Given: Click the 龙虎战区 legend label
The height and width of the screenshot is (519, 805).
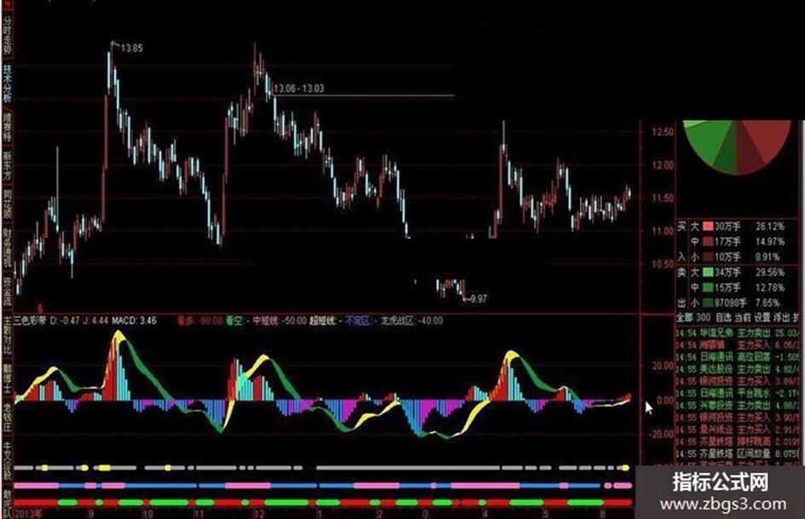Looking at the screenshot, I should 397,320.
